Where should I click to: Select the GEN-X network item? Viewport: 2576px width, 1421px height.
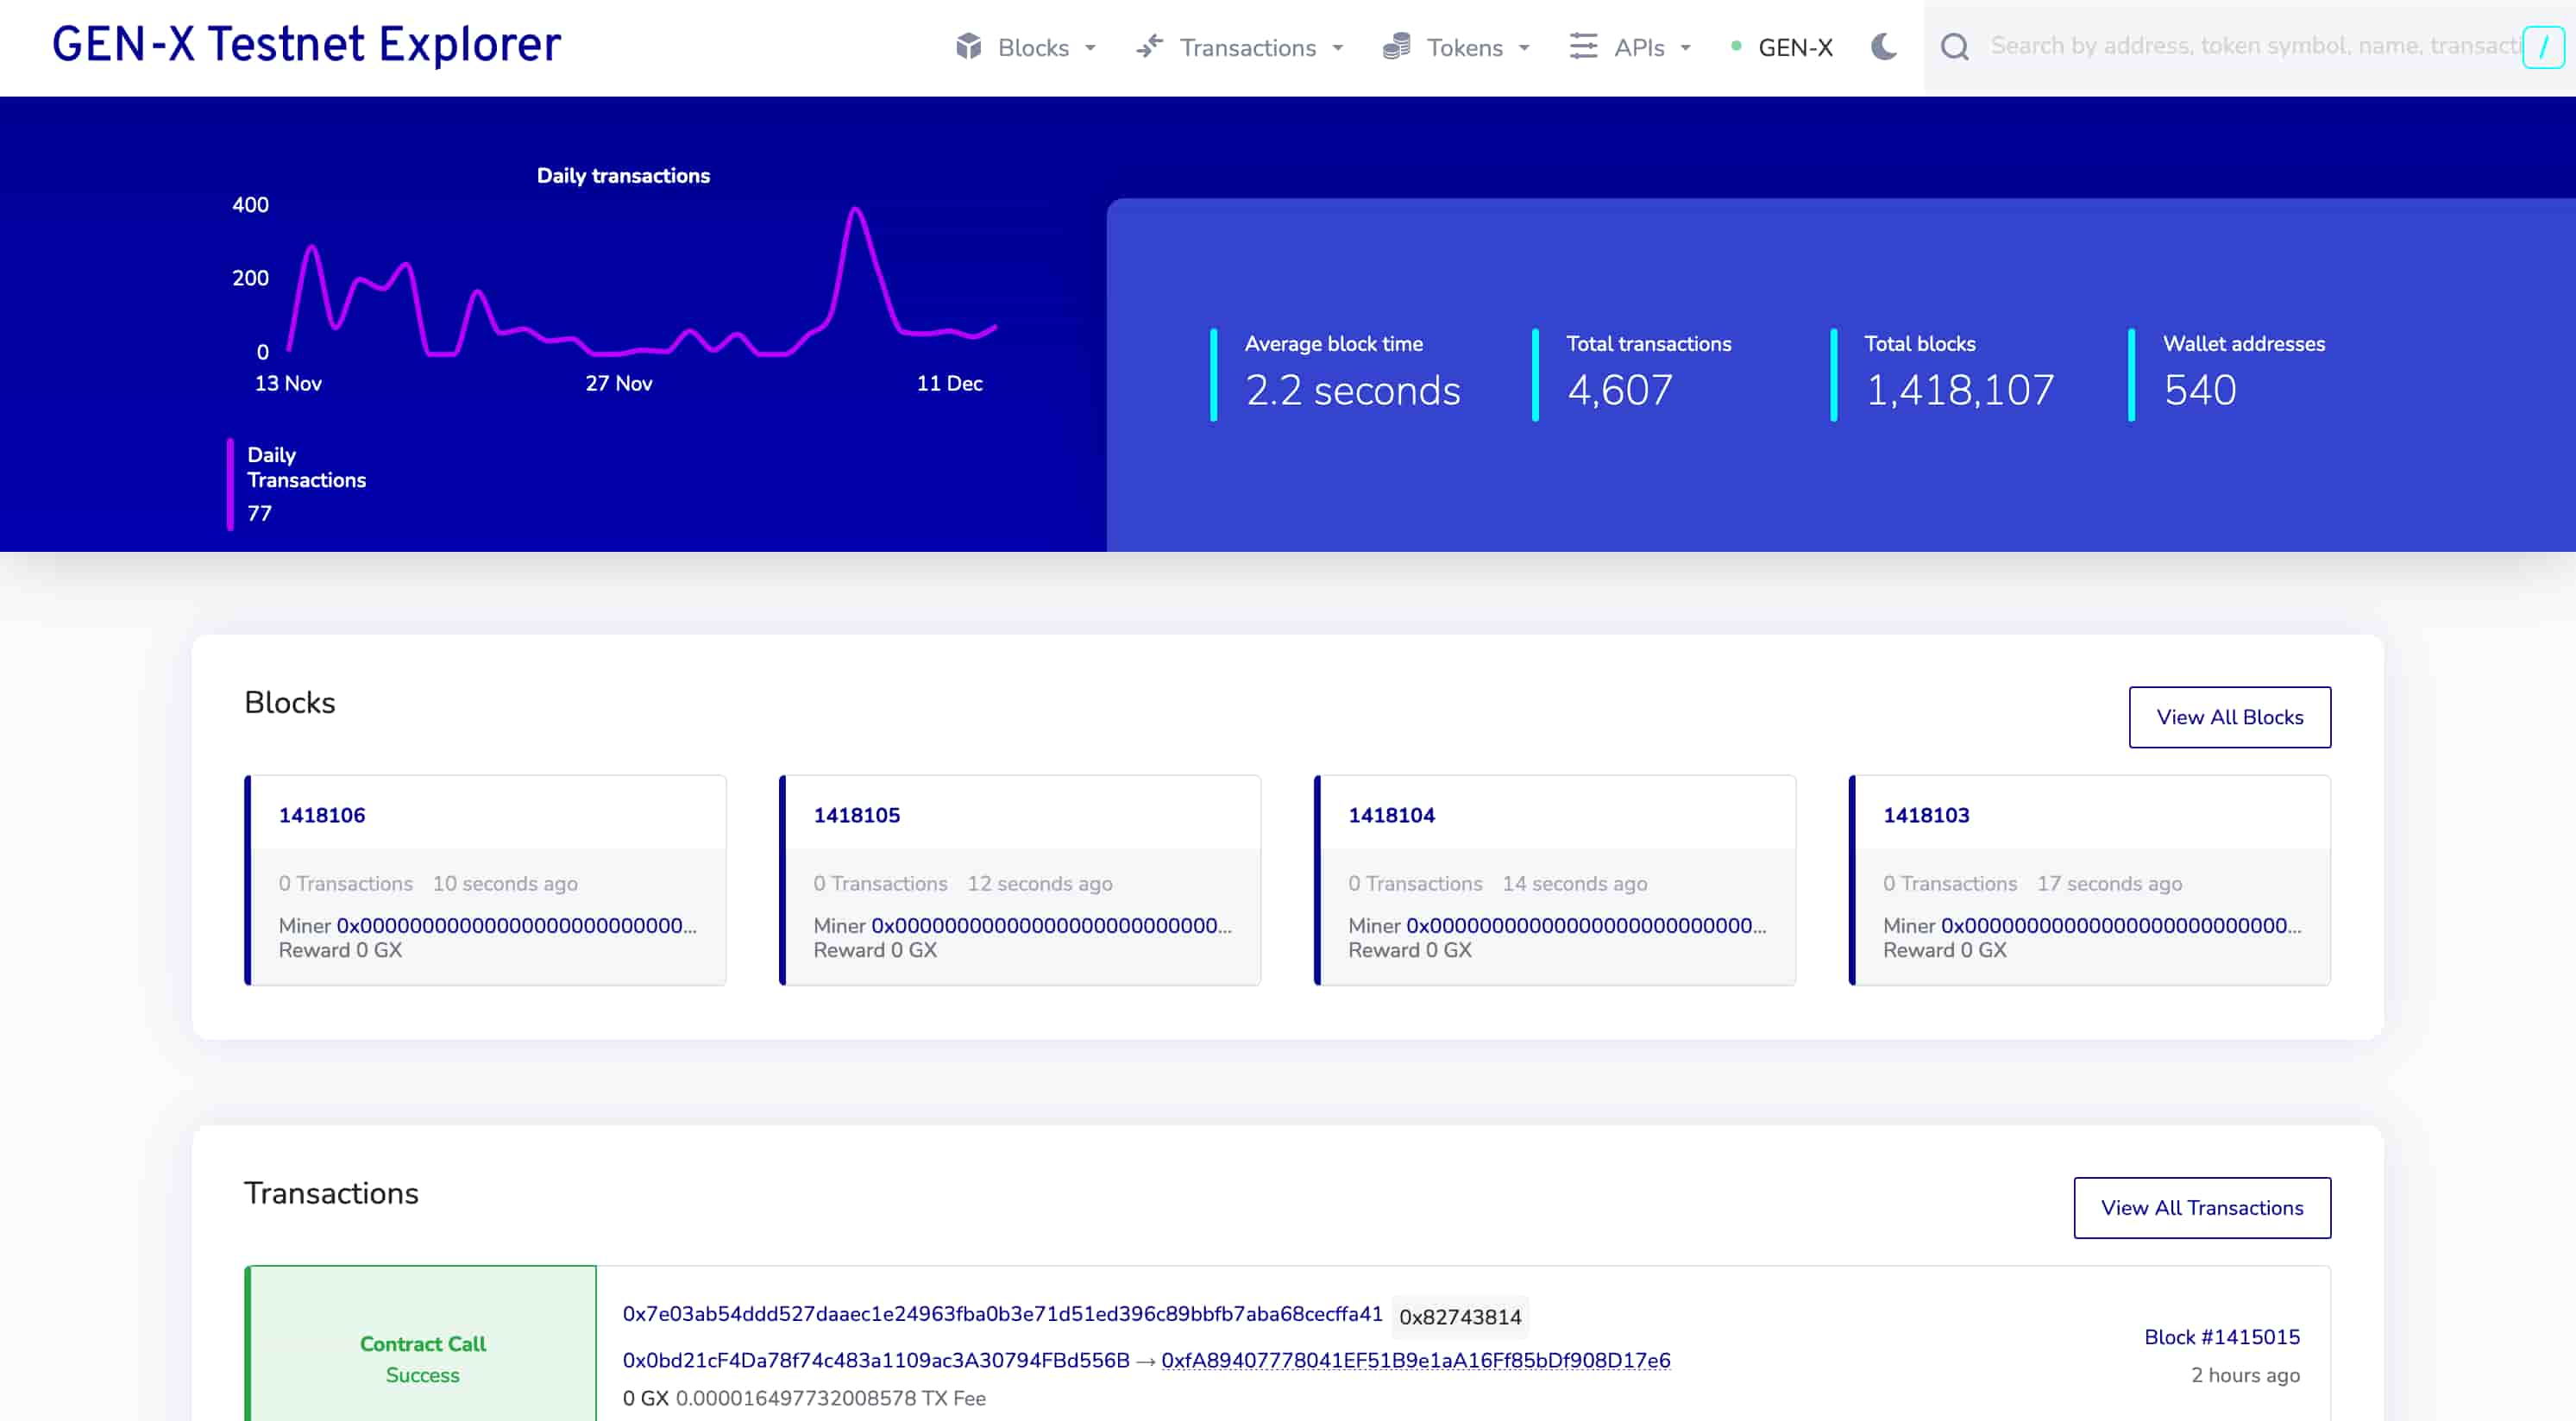pos(1782,47)
